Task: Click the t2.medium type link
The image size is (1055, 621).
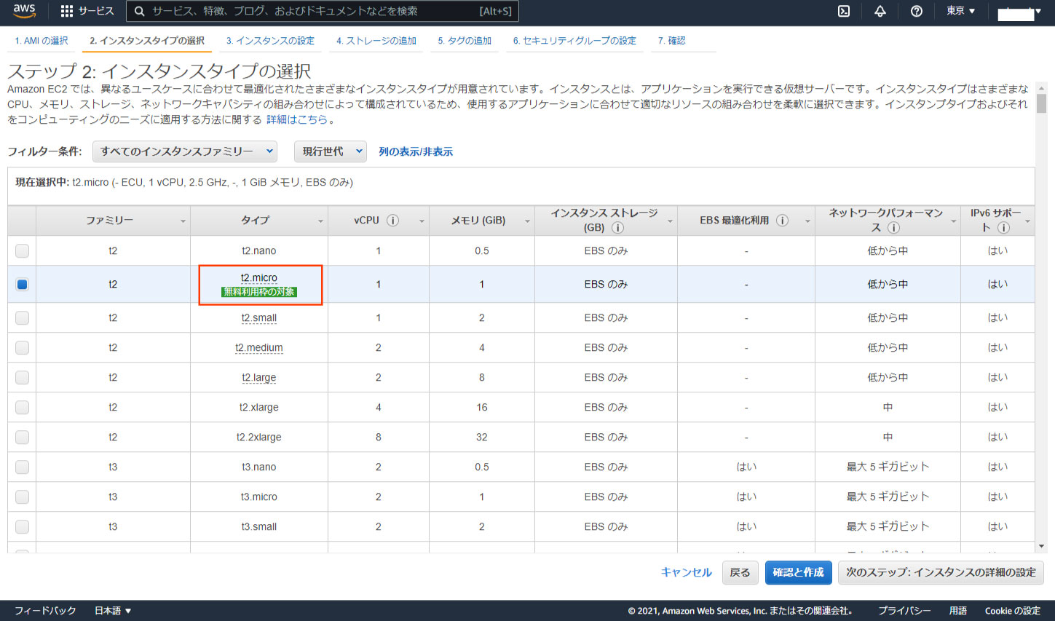Action: (258, 347)
